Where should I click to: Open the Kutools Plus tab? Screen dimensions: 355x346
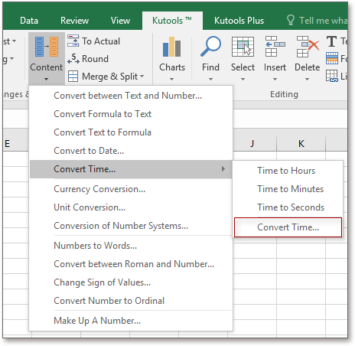tap(239, 21)
